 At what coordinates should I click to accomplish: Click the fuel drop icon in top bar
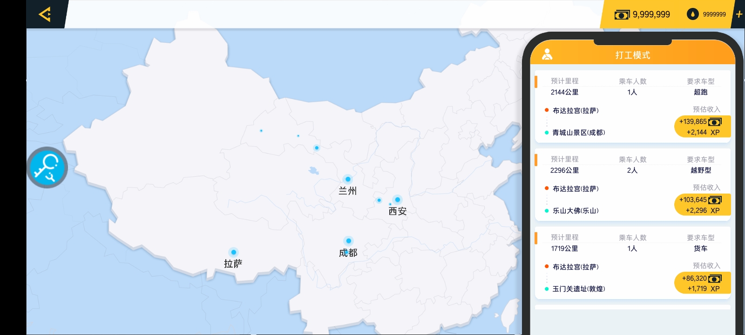point(692,14)
